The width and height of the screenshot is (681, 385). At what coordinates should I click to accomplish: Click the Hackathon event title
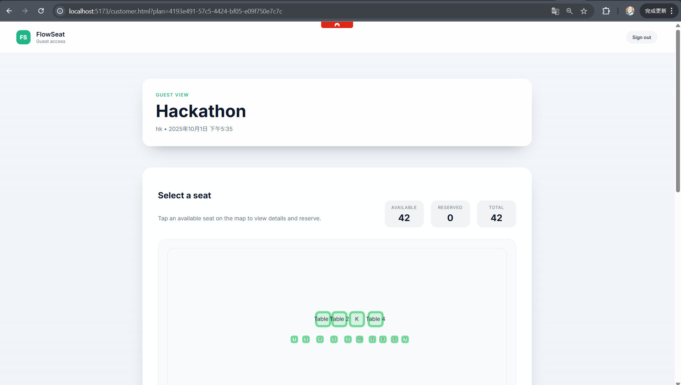(x=201, y=111)
